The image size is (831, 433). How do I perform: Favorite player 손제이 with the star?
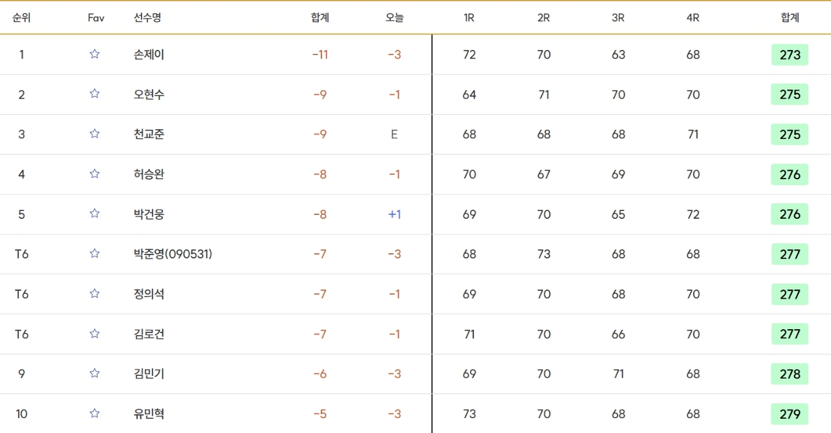pyautogui.click(x=95, y=54)
